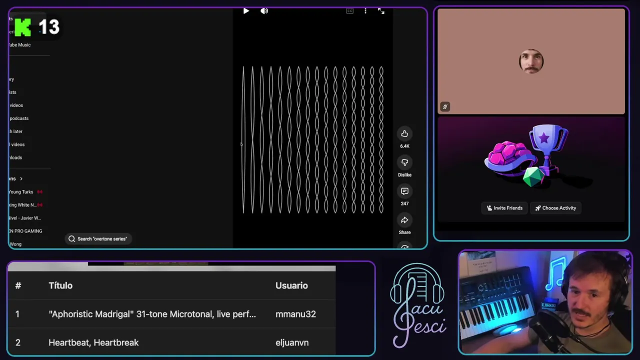Image resolution: width=640 pixels, height=360 pixels.
Task: Select the "Aphoristic Madrigal" 31-tone Microtonal row title
Action: [x=152, y=314]
